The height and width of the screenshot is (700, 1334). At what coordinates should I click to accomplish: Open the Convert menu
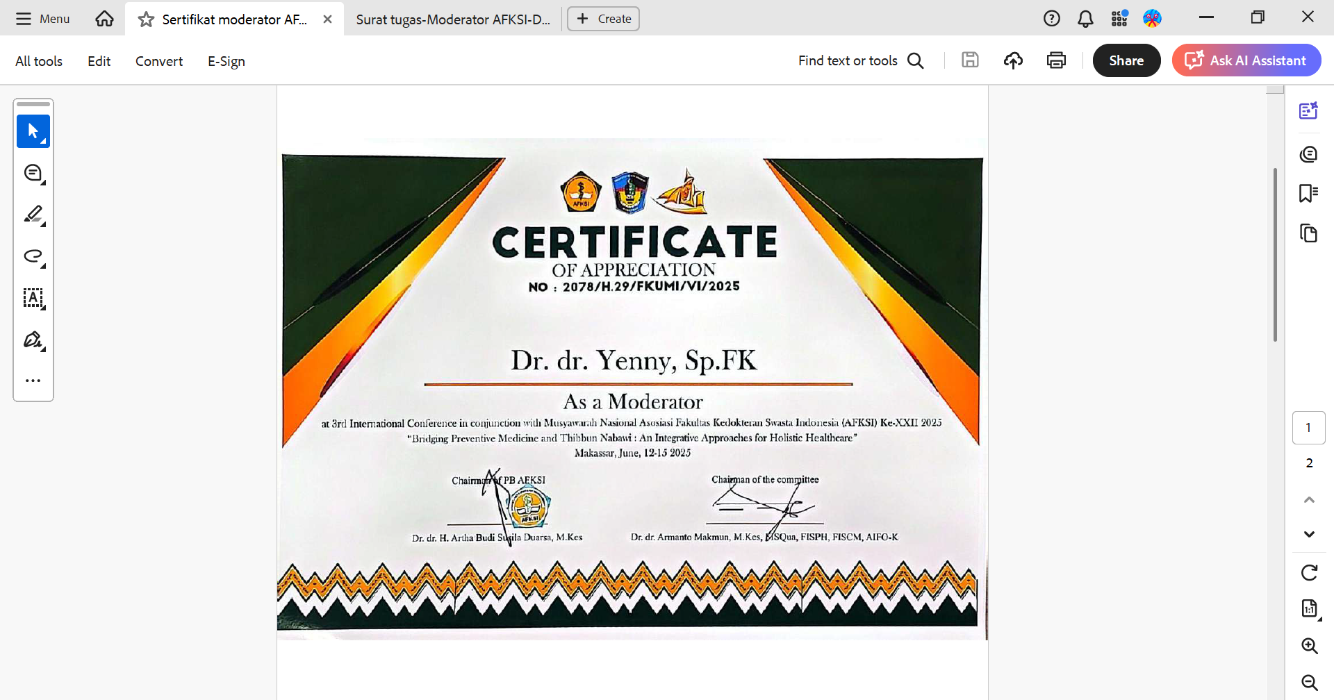pyautogui.click(x=159, y=61)
